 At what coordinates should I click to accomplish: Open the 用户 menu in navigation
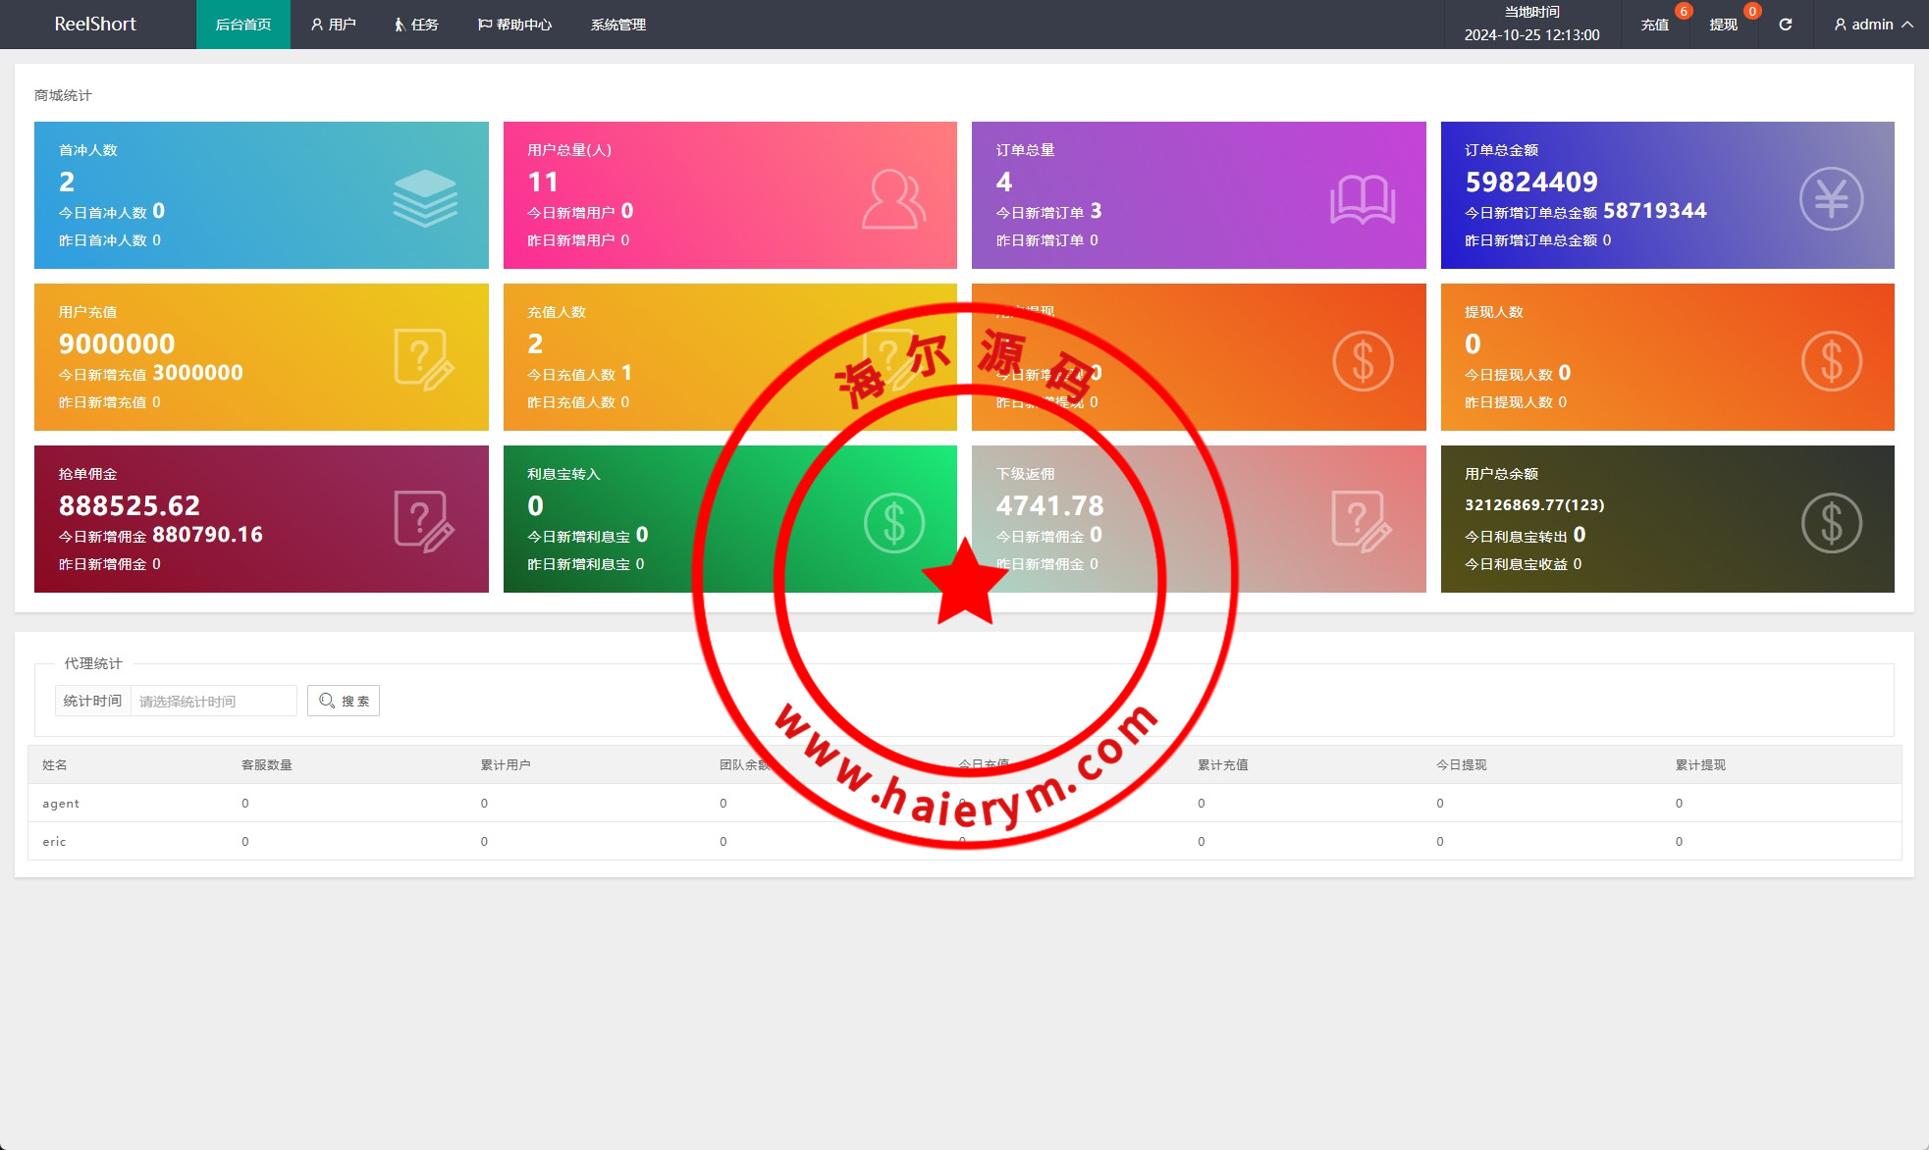[334, 25]
